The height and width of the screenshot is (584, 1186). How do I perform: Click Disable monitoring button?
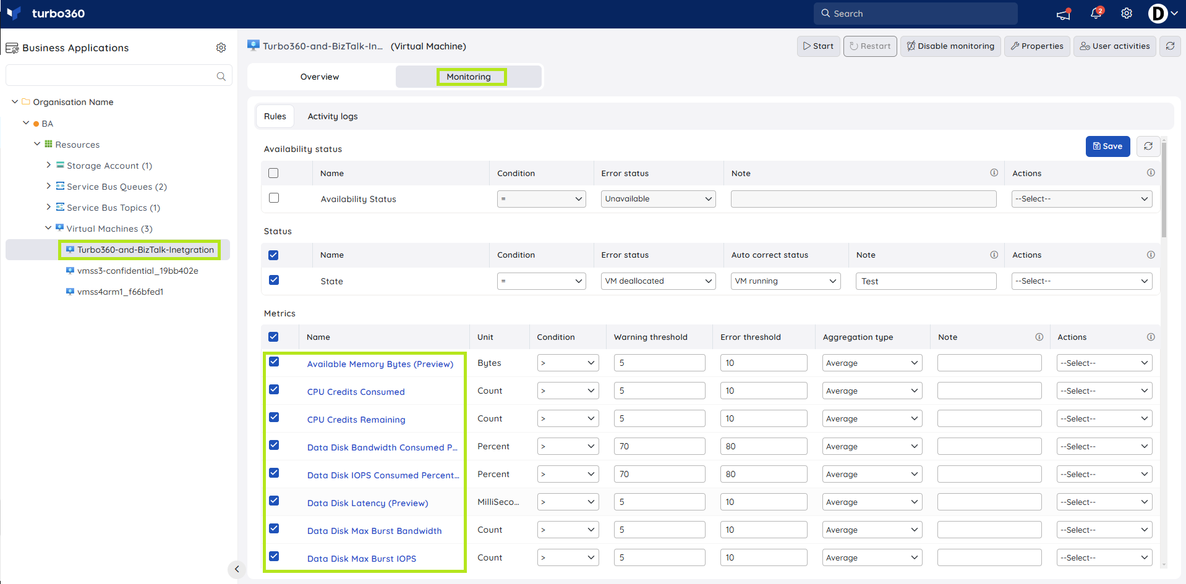tap(950, 46)
